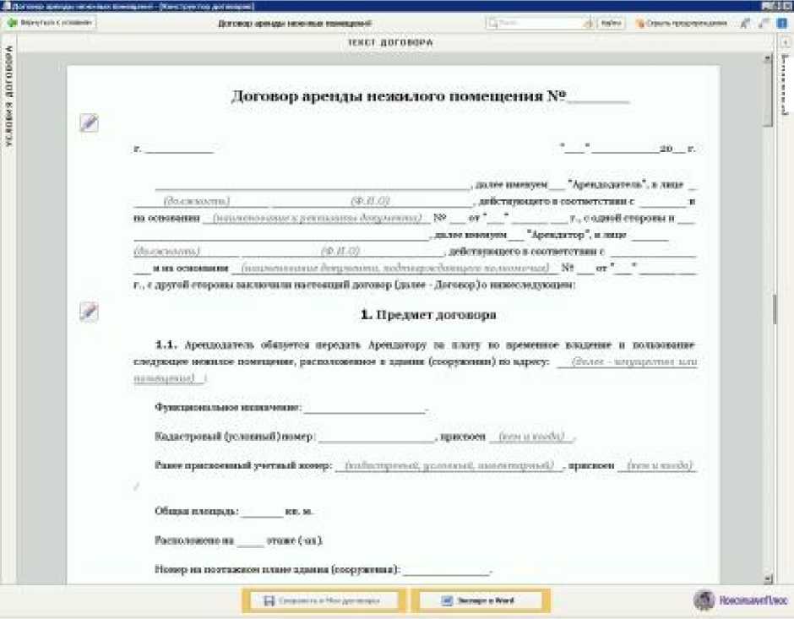This screenshot has height=619, width=794.
Task: Click the blank floor number after Расположено на
Action: (250, 541)
